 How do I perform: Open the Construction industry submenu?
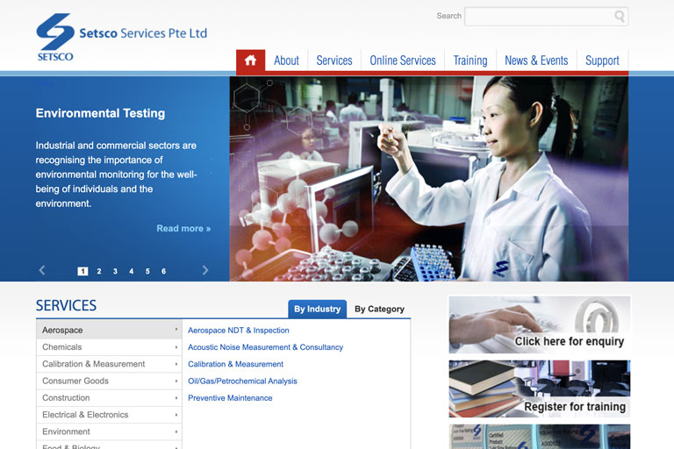tap(109, 398)
